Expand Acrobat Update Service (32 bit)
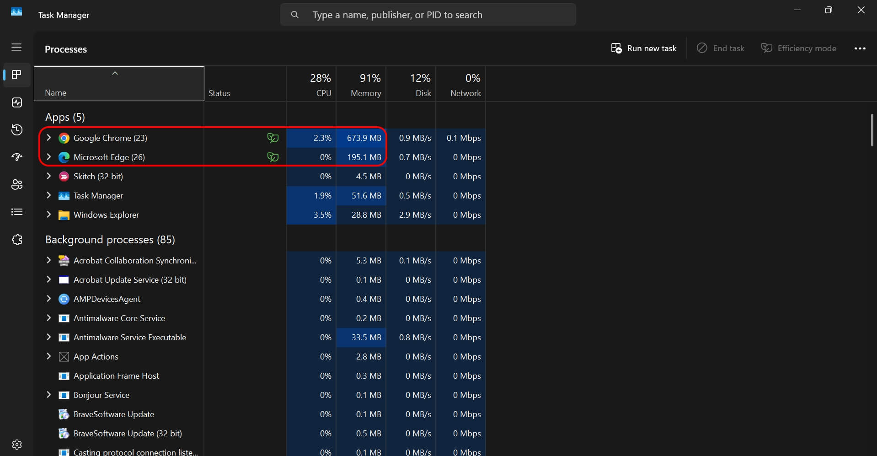Screen dimensions: 877x456 click(x=49, y=279)
